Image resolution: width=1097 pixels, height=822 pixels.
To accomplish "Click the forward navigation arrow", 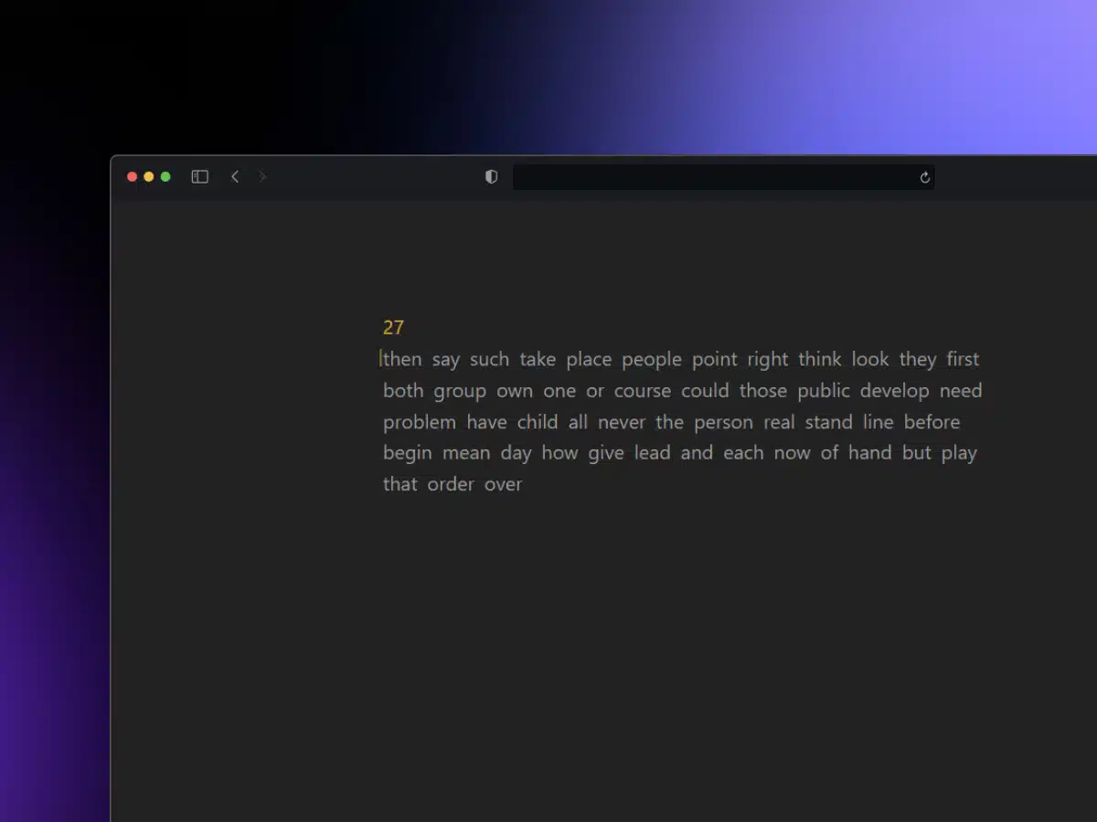I will 262,177.
